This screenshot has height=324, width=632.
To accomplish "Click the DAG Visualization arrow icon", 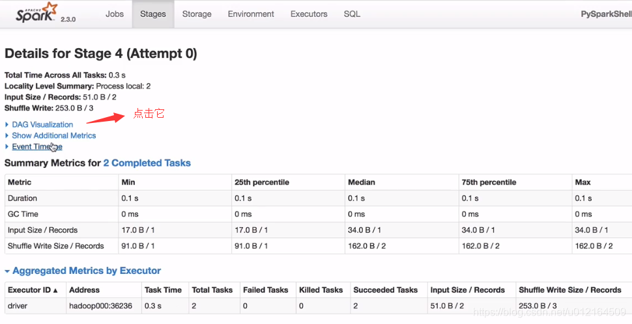I will [x=7, y=124].
